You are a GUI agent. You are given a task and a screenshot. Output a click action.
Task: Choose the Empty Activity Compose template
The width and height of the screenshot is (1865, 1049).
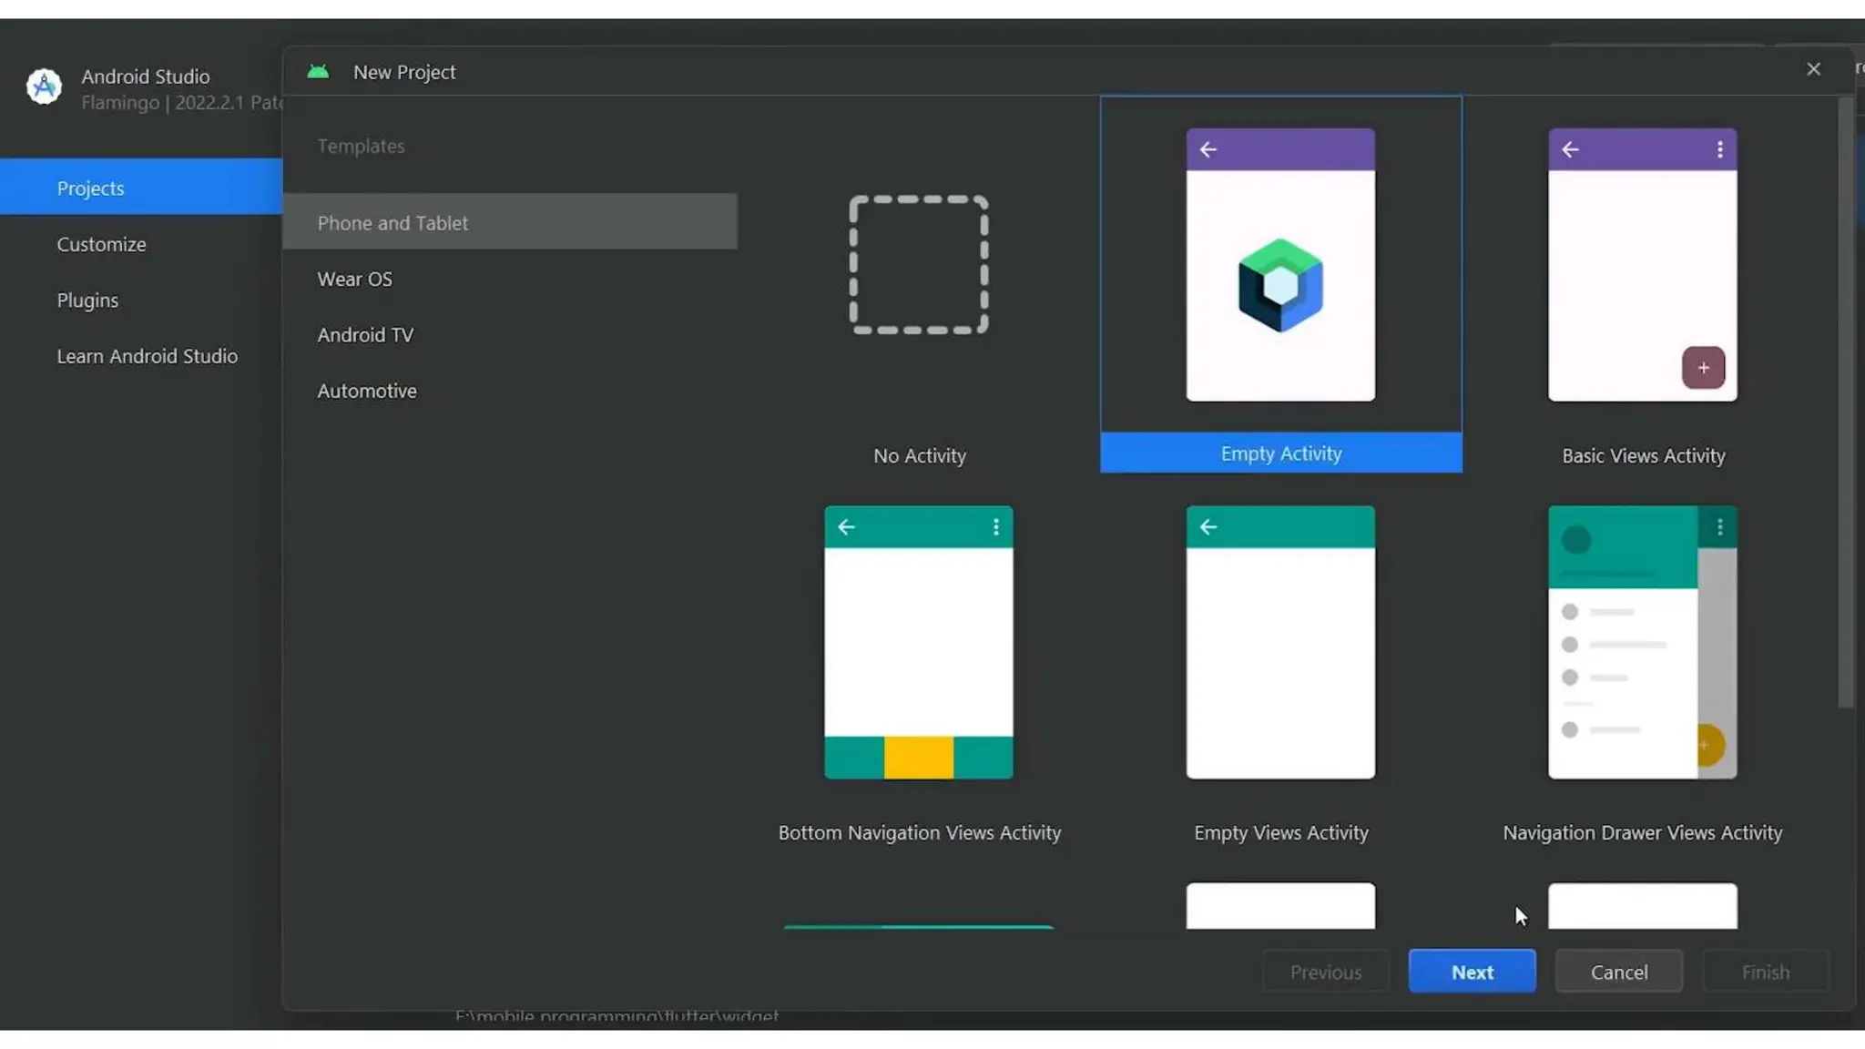[1280, 453]
